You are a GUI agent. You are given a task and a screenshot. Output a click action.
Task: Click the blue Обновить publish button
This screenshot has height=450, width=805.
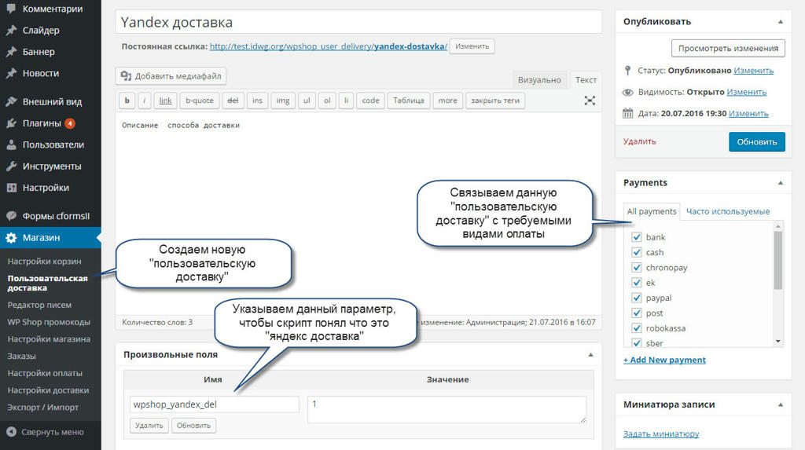[757, 141]
